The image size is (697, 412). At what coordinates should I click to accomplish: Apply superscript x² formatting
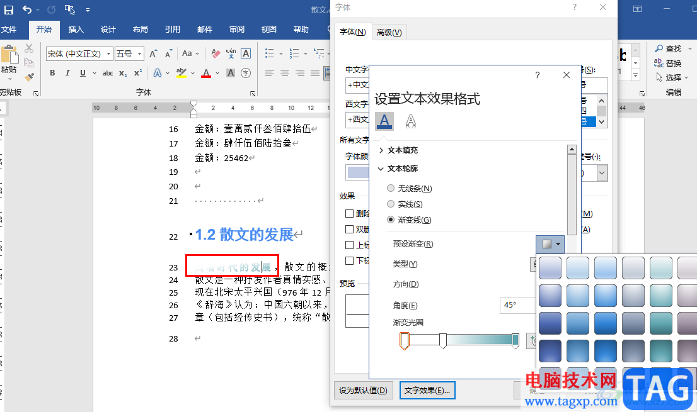(138, 73)
